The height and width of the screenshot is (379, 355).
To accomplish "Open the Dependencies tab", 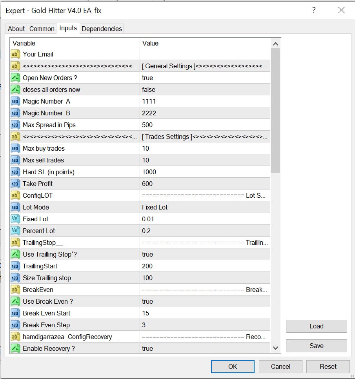I will [102, 29].
